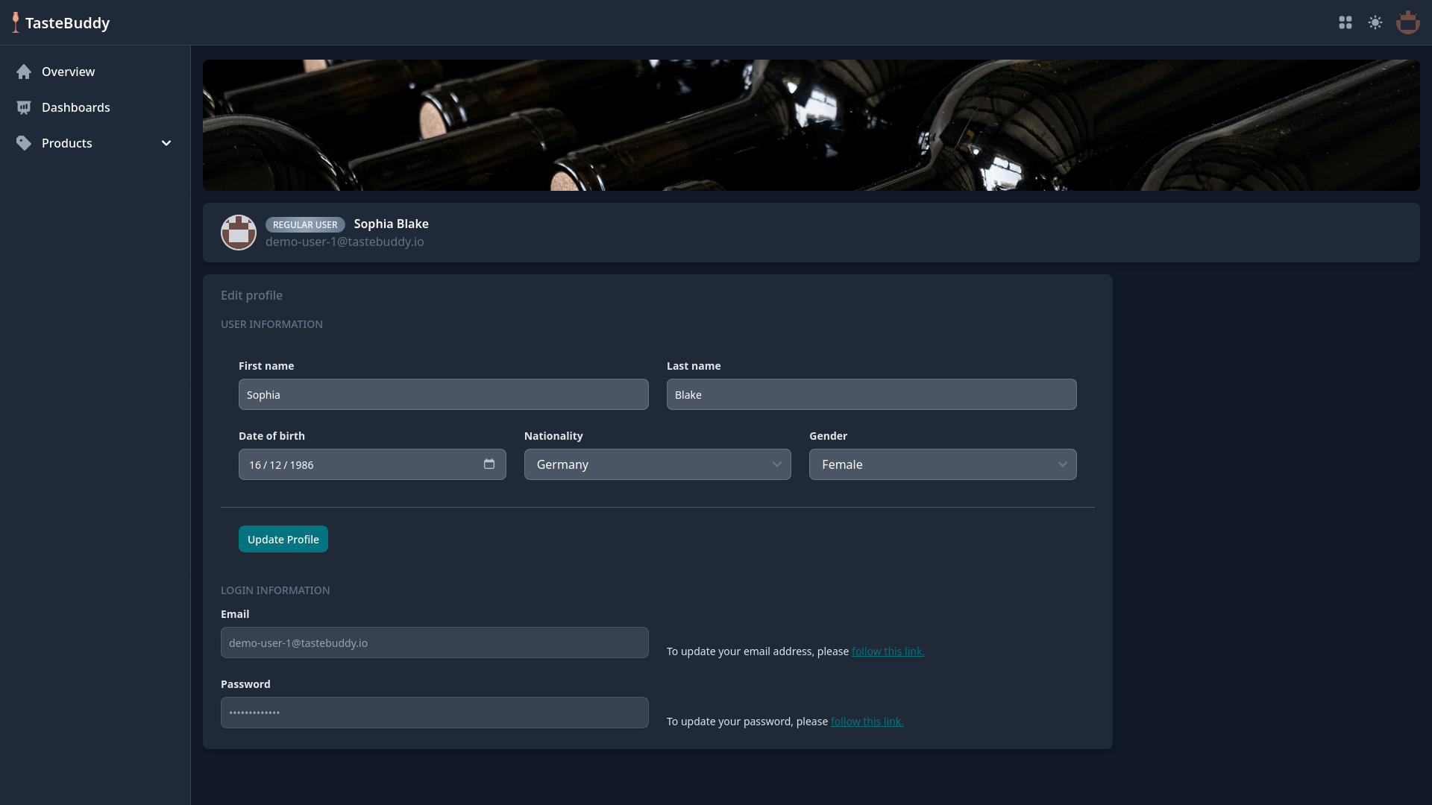
Task: Click the Dashboards chart icon
Action: (24, 107)
